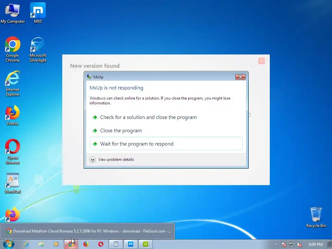This screenshot has width=332, height=249.
Task: Switch to the green app taskbar button
Action: [146, 244]
